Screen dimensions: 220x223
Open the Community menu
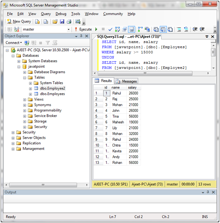tap(113, 14)
